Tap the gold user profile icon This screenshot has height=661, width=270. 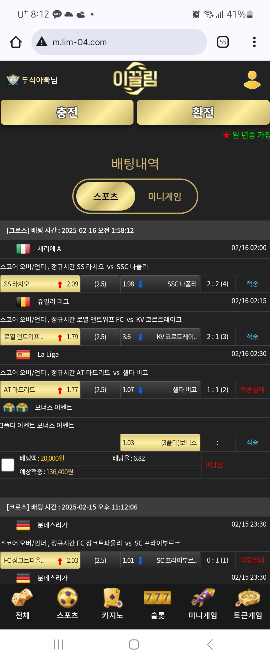coord(252,80)
